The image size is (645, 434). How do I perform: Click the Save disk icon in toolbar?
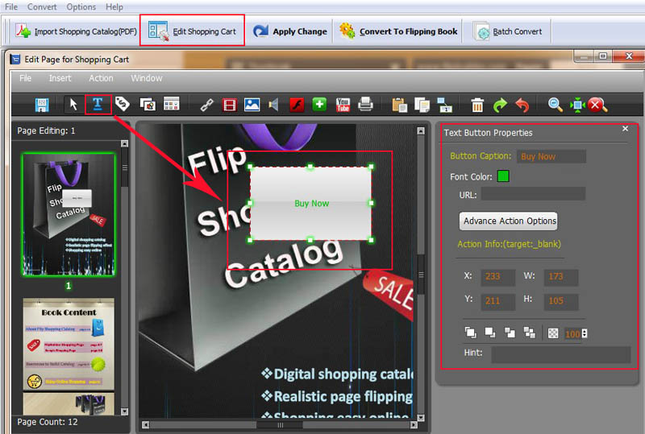(x=42, y=105)
